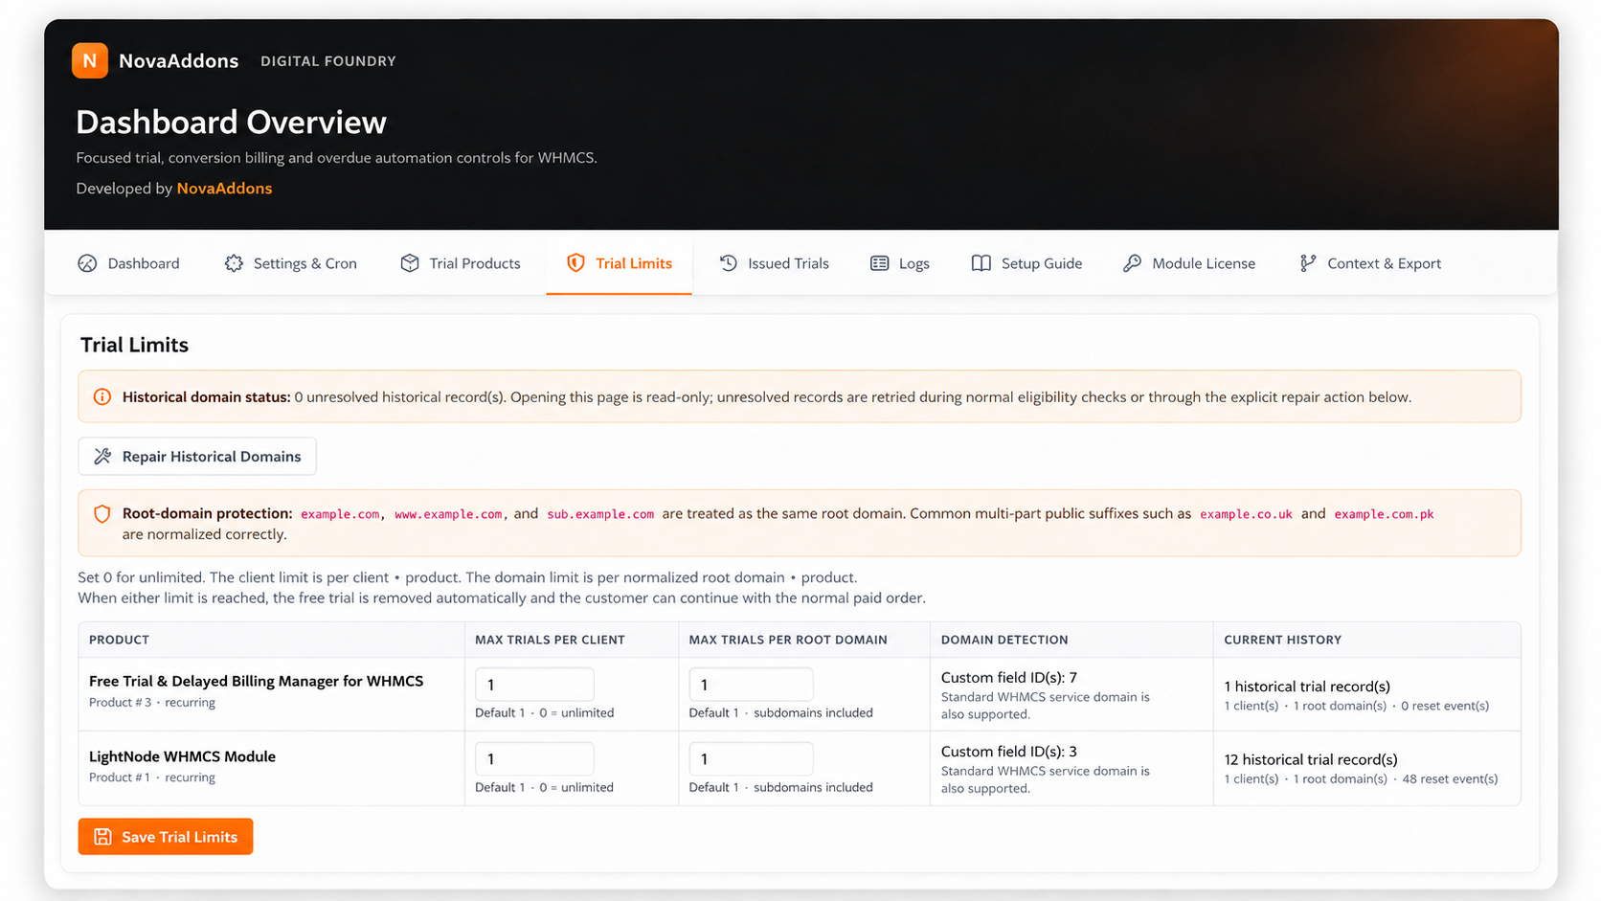Go to the Issued Trials tab
Screen dimensions: 1601x901
click(x=775, y=263)
